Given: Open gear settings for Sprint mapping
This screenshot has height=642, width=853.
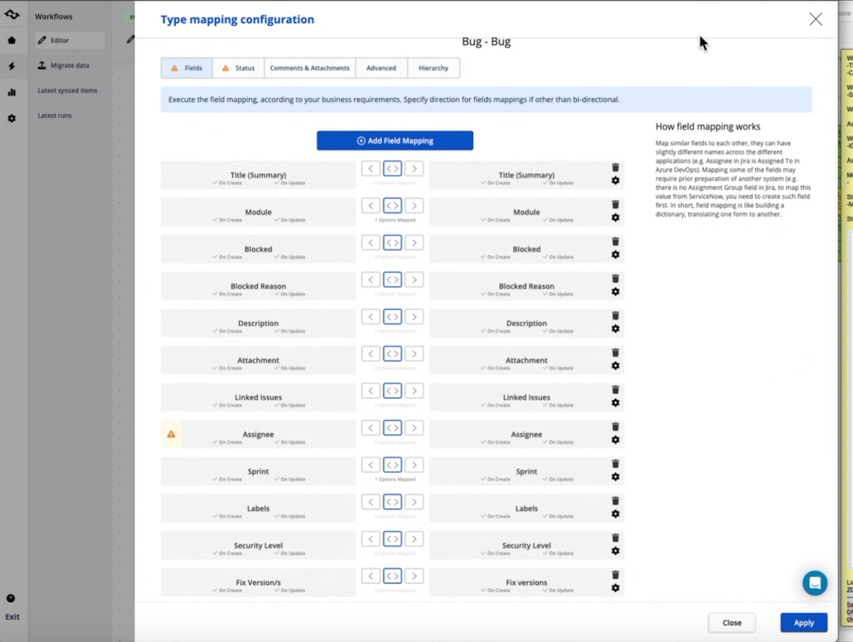Looking at the screenshot, I should (616, 476).
